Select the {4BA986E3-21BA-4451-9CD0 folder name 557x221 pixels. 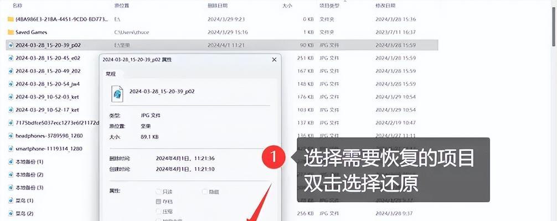62,19
